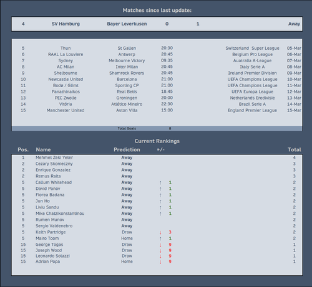Click 'Sporting CP' in the fixtures
This screenshot has height=287, width=312.
point(127,85)
